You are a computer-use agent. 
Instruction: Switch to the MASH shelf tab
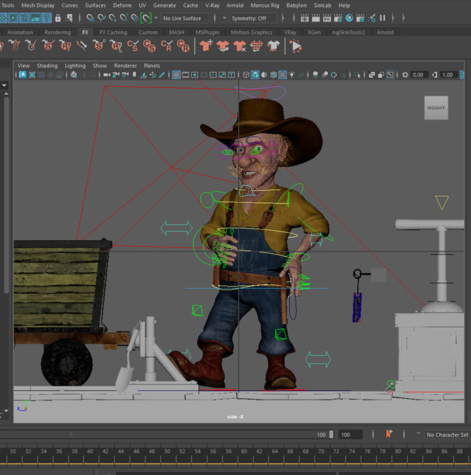point(176,33)
